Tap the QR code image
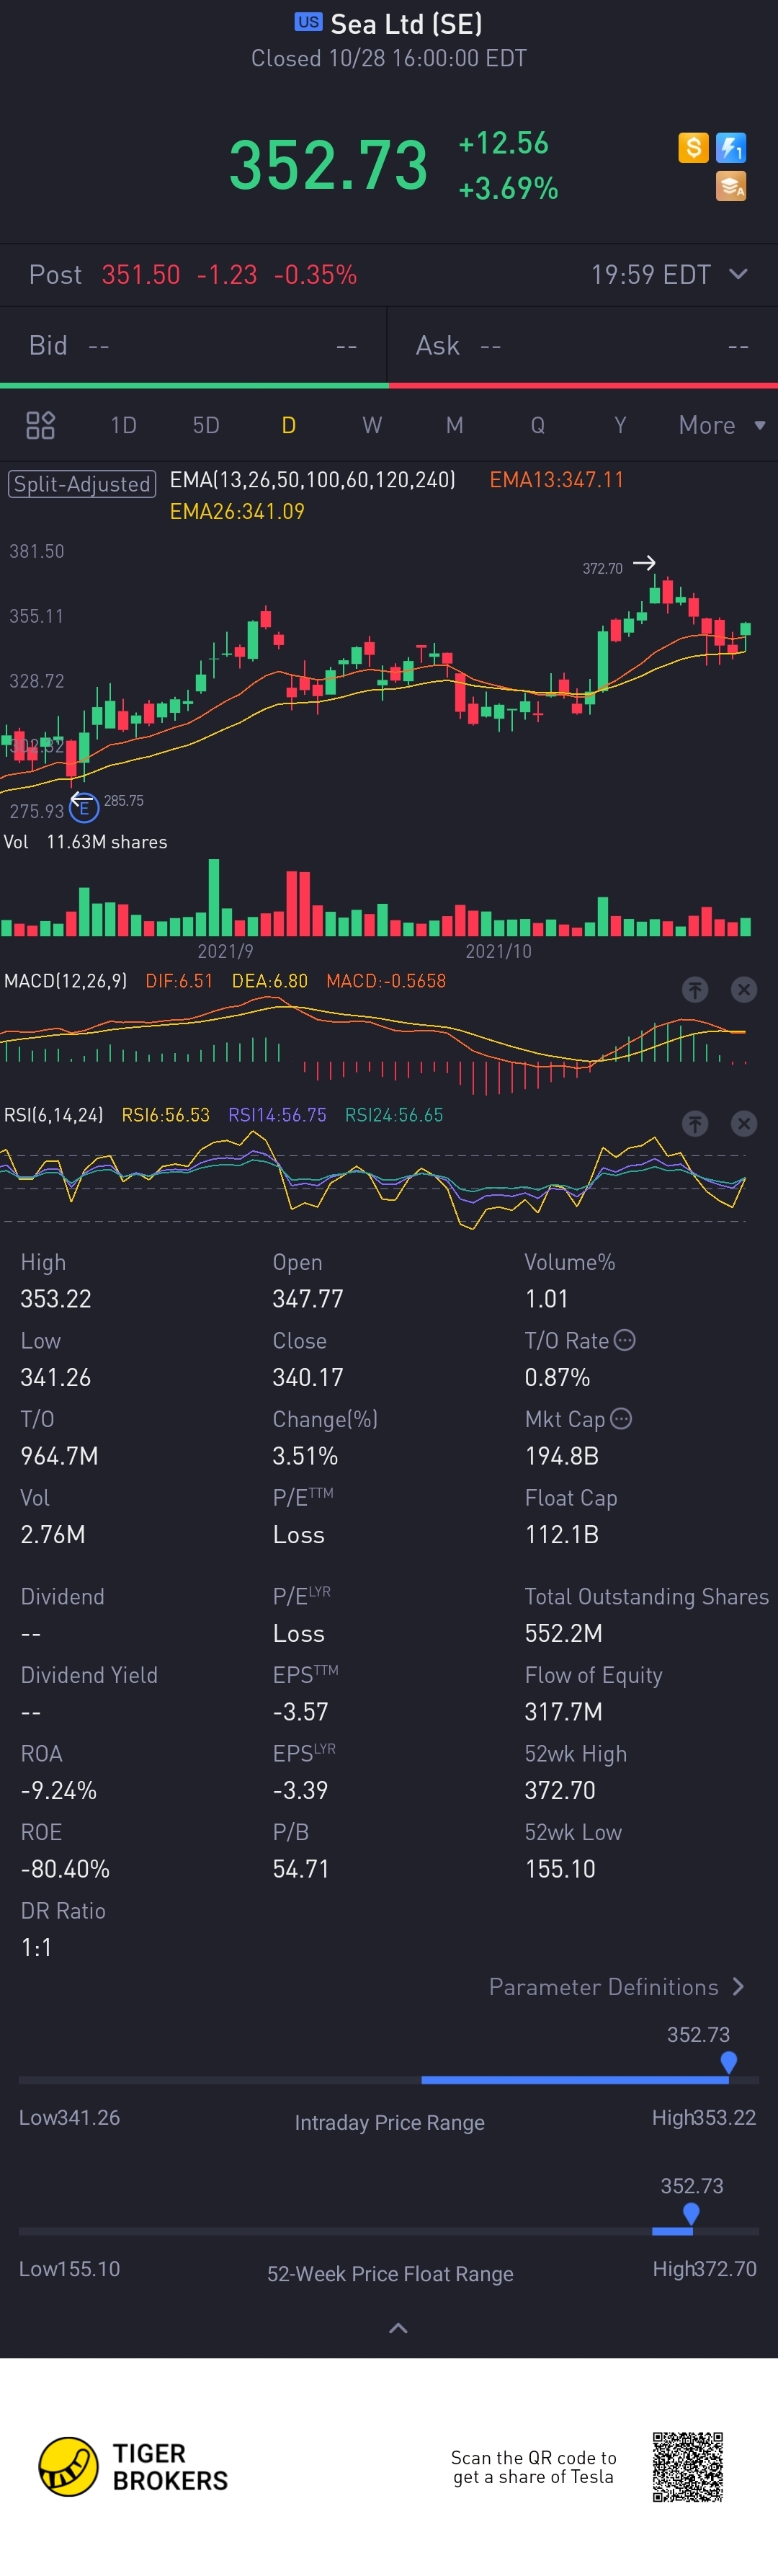 coord(688,2466)
